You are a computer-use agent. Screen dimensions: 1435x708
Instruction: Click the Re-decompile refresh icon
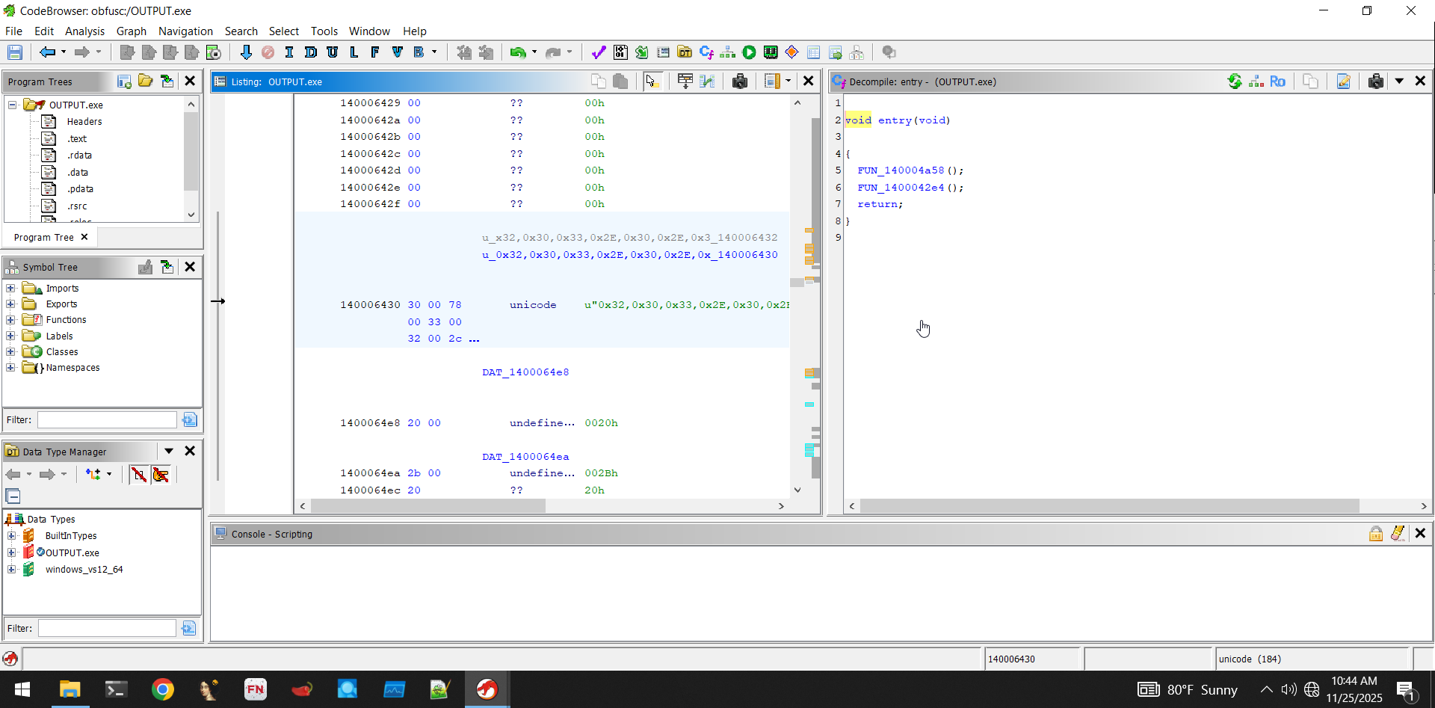[1235, 81]
